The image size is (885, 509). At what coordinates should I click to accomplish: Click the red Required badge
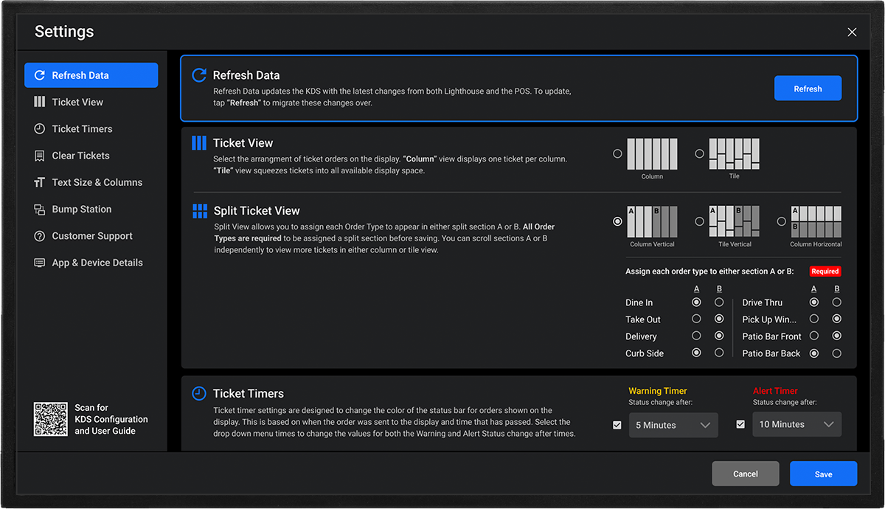(x=825, y=271)
